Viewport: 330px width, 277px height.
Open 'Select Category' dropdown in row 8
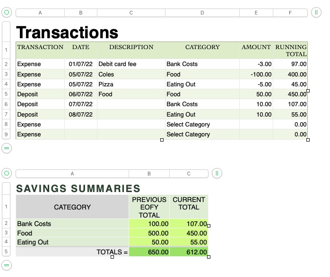click(202, 124)
